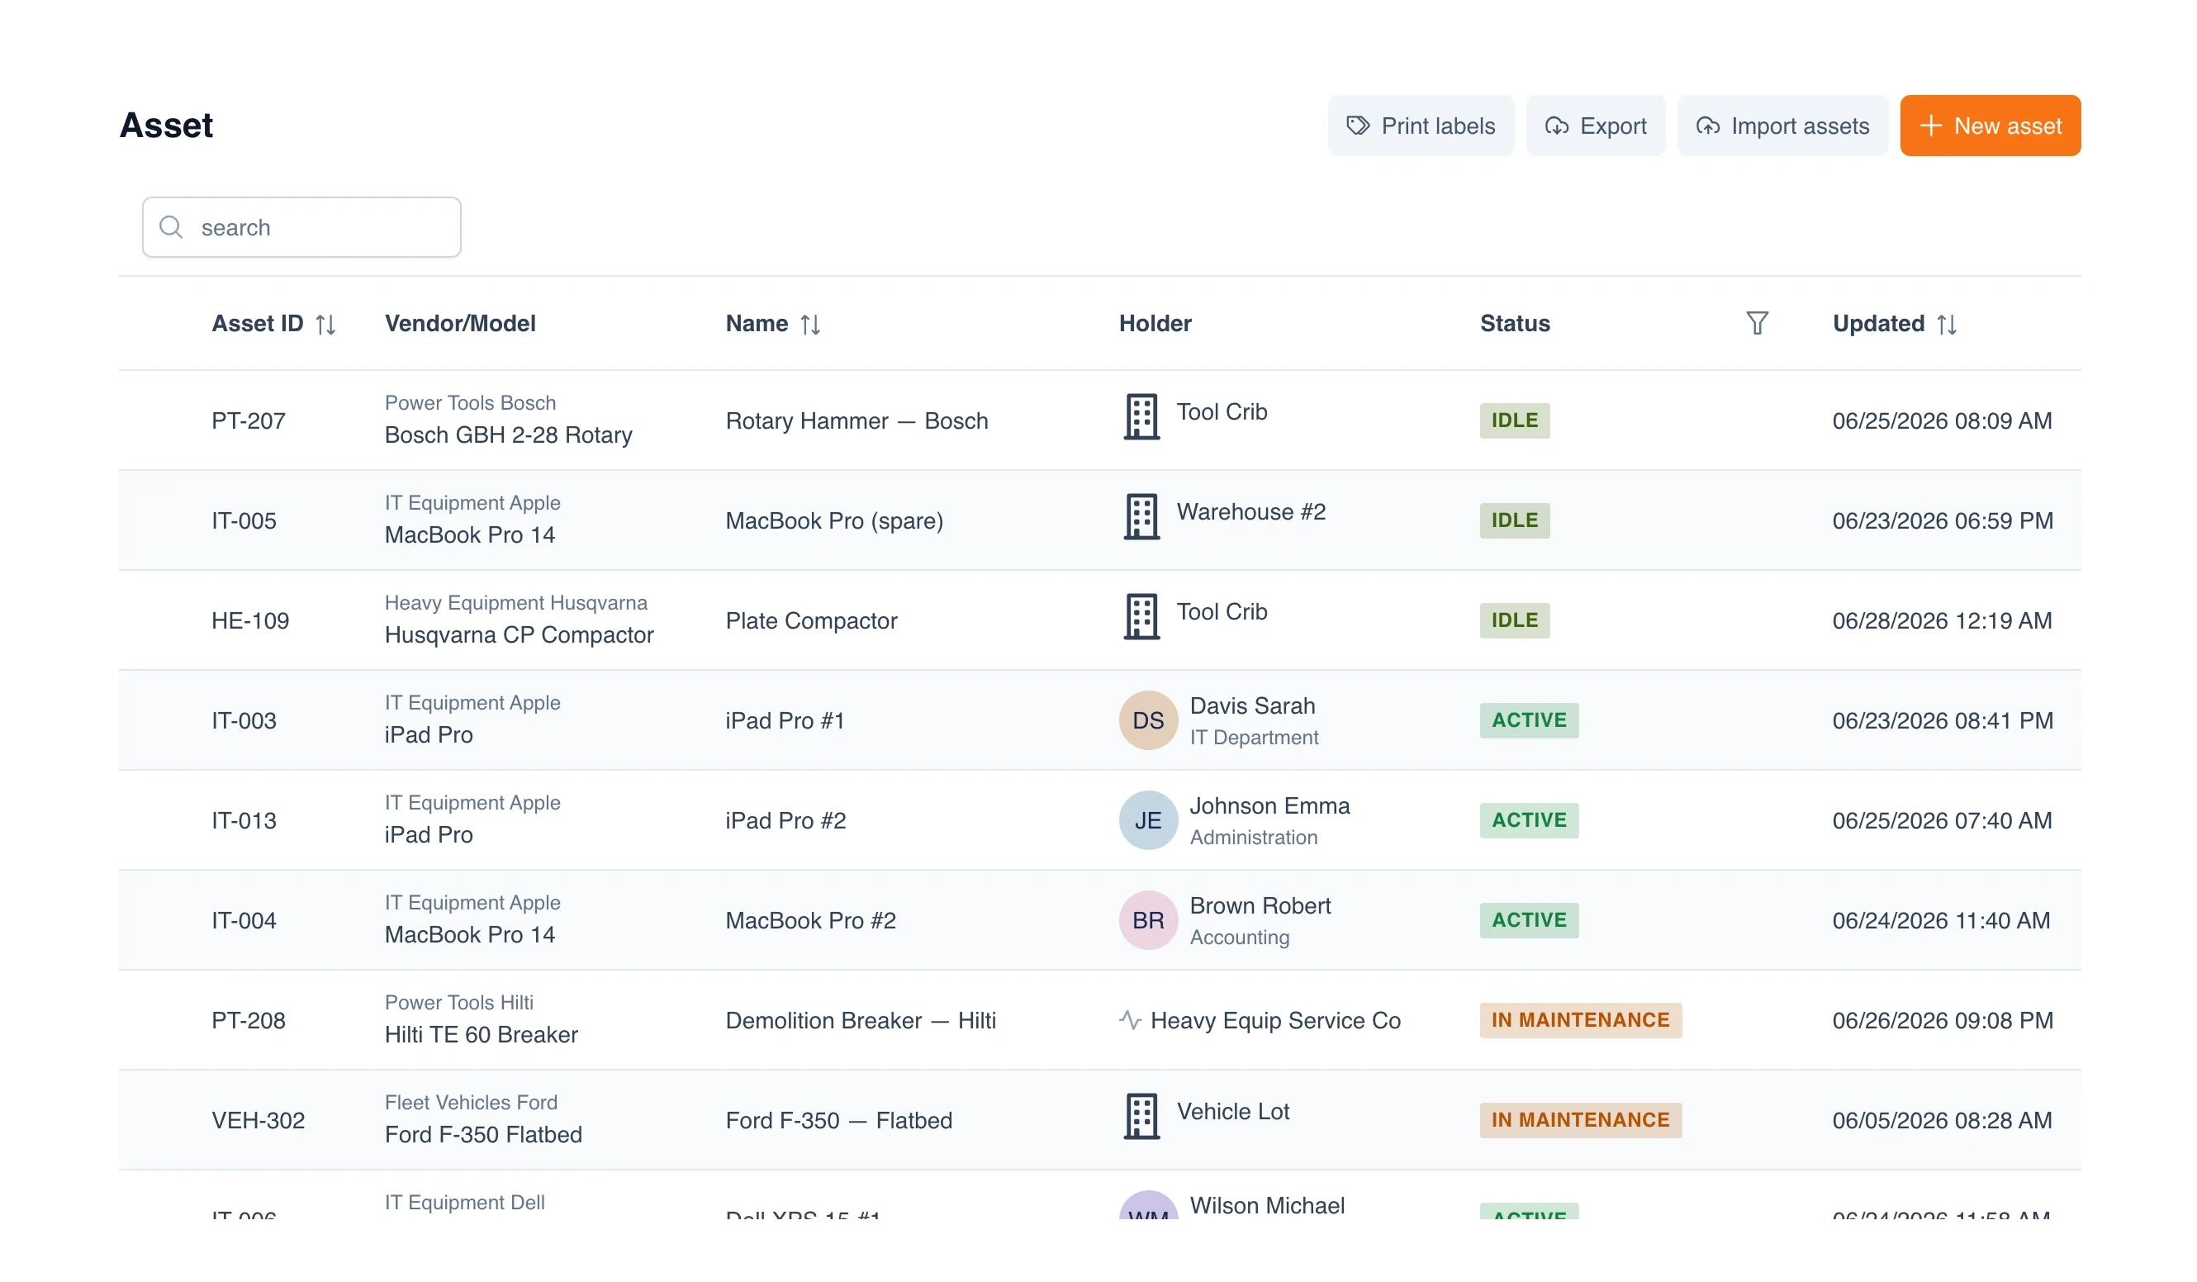This screenshot has height=1282, width=2197.
Task: Click IDLE badge in PT-207 row
Action: (1515, 420)
